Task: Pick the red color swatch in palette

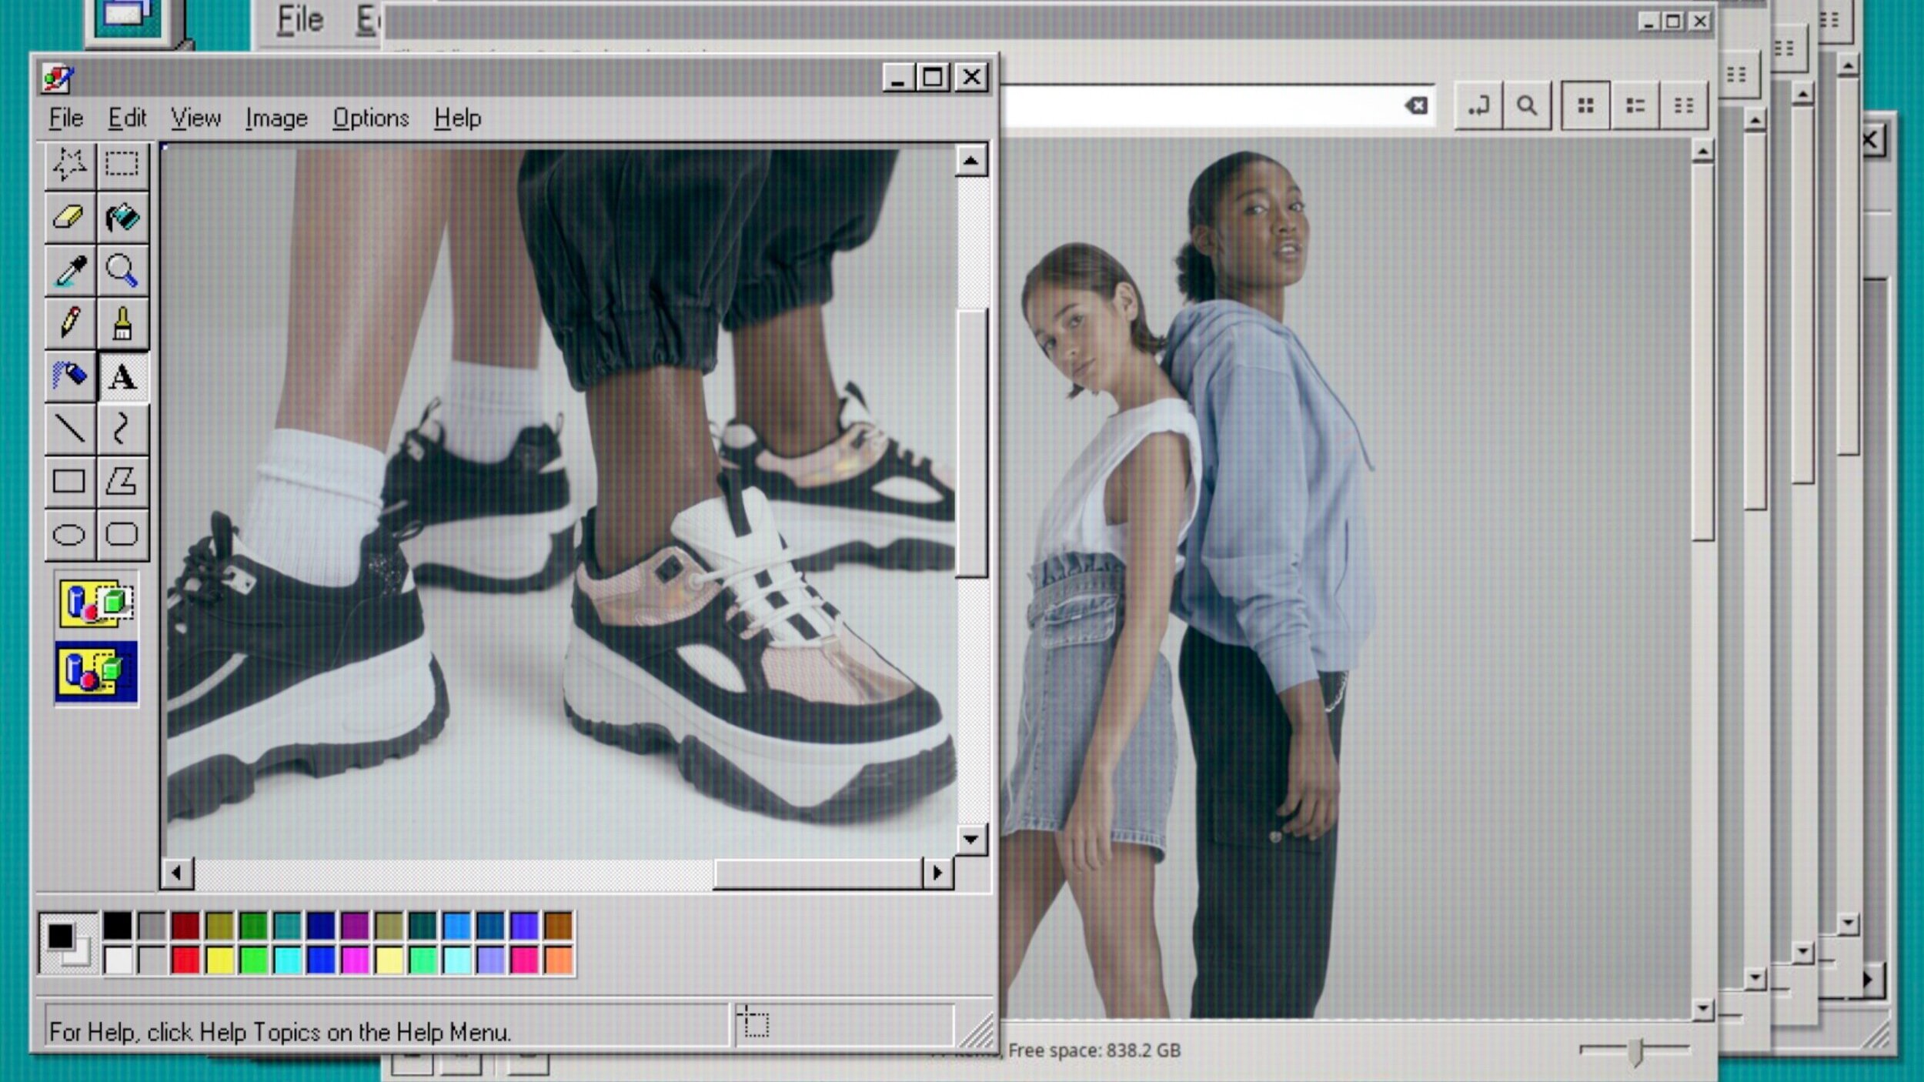Action: click(x=185, y=960)
